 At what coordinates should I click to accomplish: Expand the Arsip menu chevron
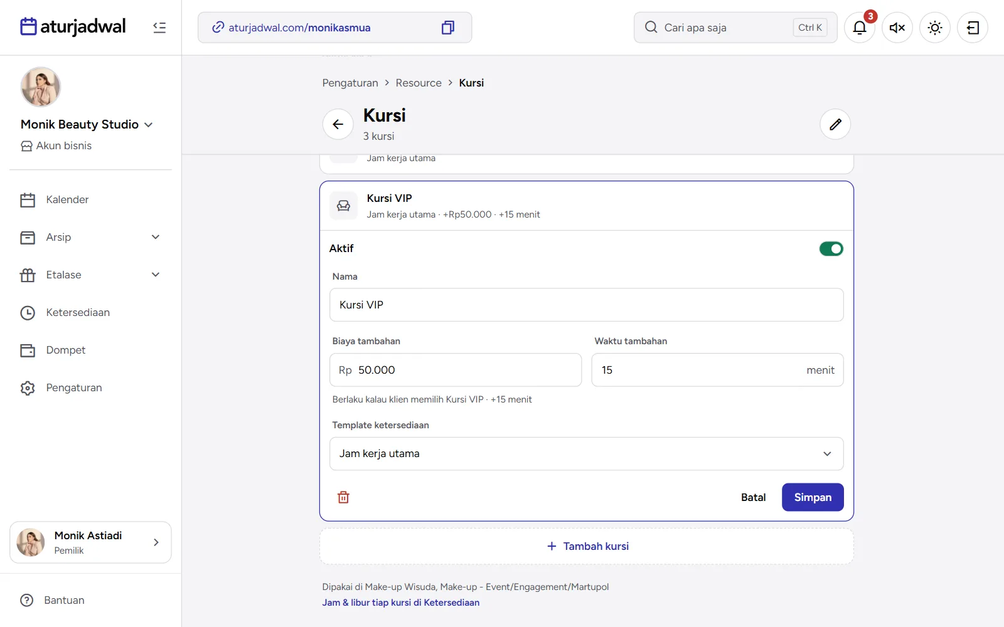pyautogui.click(x=156, y=237)
